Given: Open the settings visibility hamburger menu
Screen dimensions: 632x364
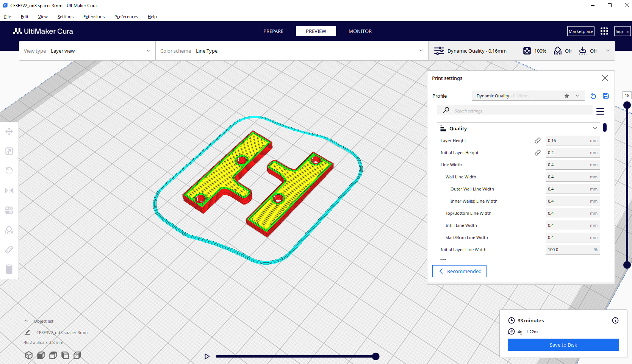Looking at the screenshot, I should pos(600,111).
